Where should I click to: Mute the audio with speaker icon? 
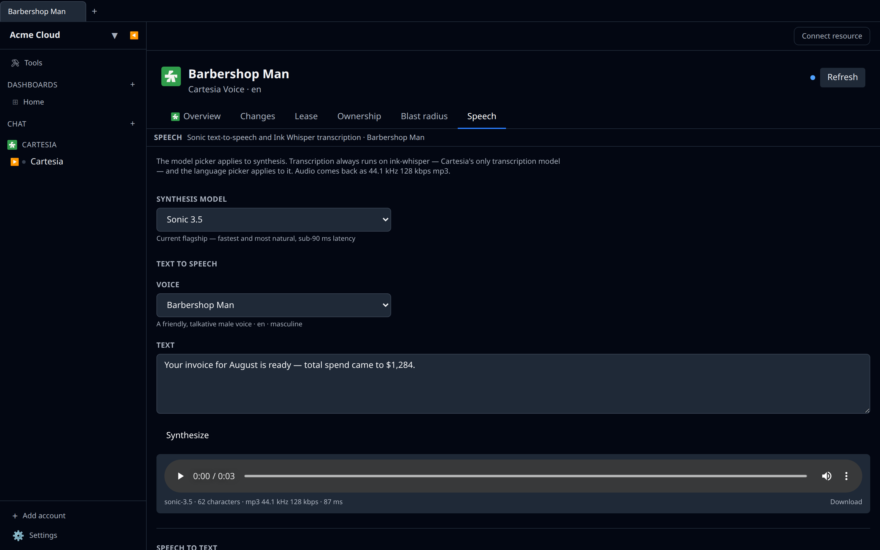[x=827, y=476]
